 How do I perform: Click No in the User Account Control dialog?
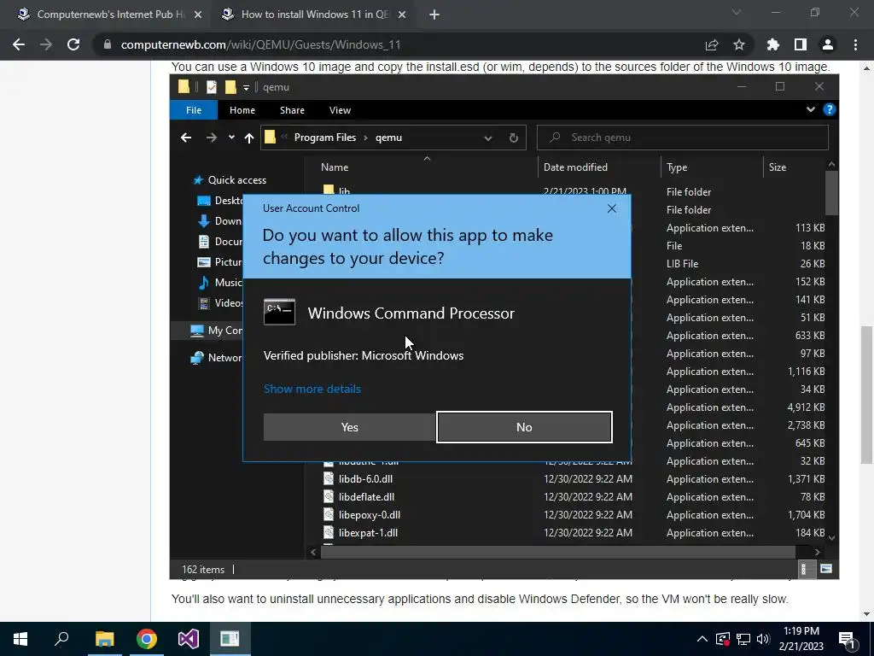click(x=524, y=427)
